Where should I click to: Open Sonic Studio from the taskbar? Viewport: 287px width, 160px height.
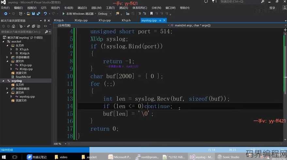[x=229, y=157]
